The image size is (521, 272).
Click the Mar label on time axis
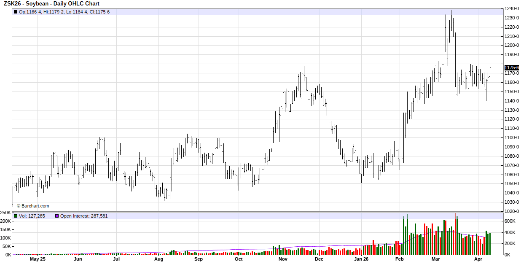click(435, 259)
